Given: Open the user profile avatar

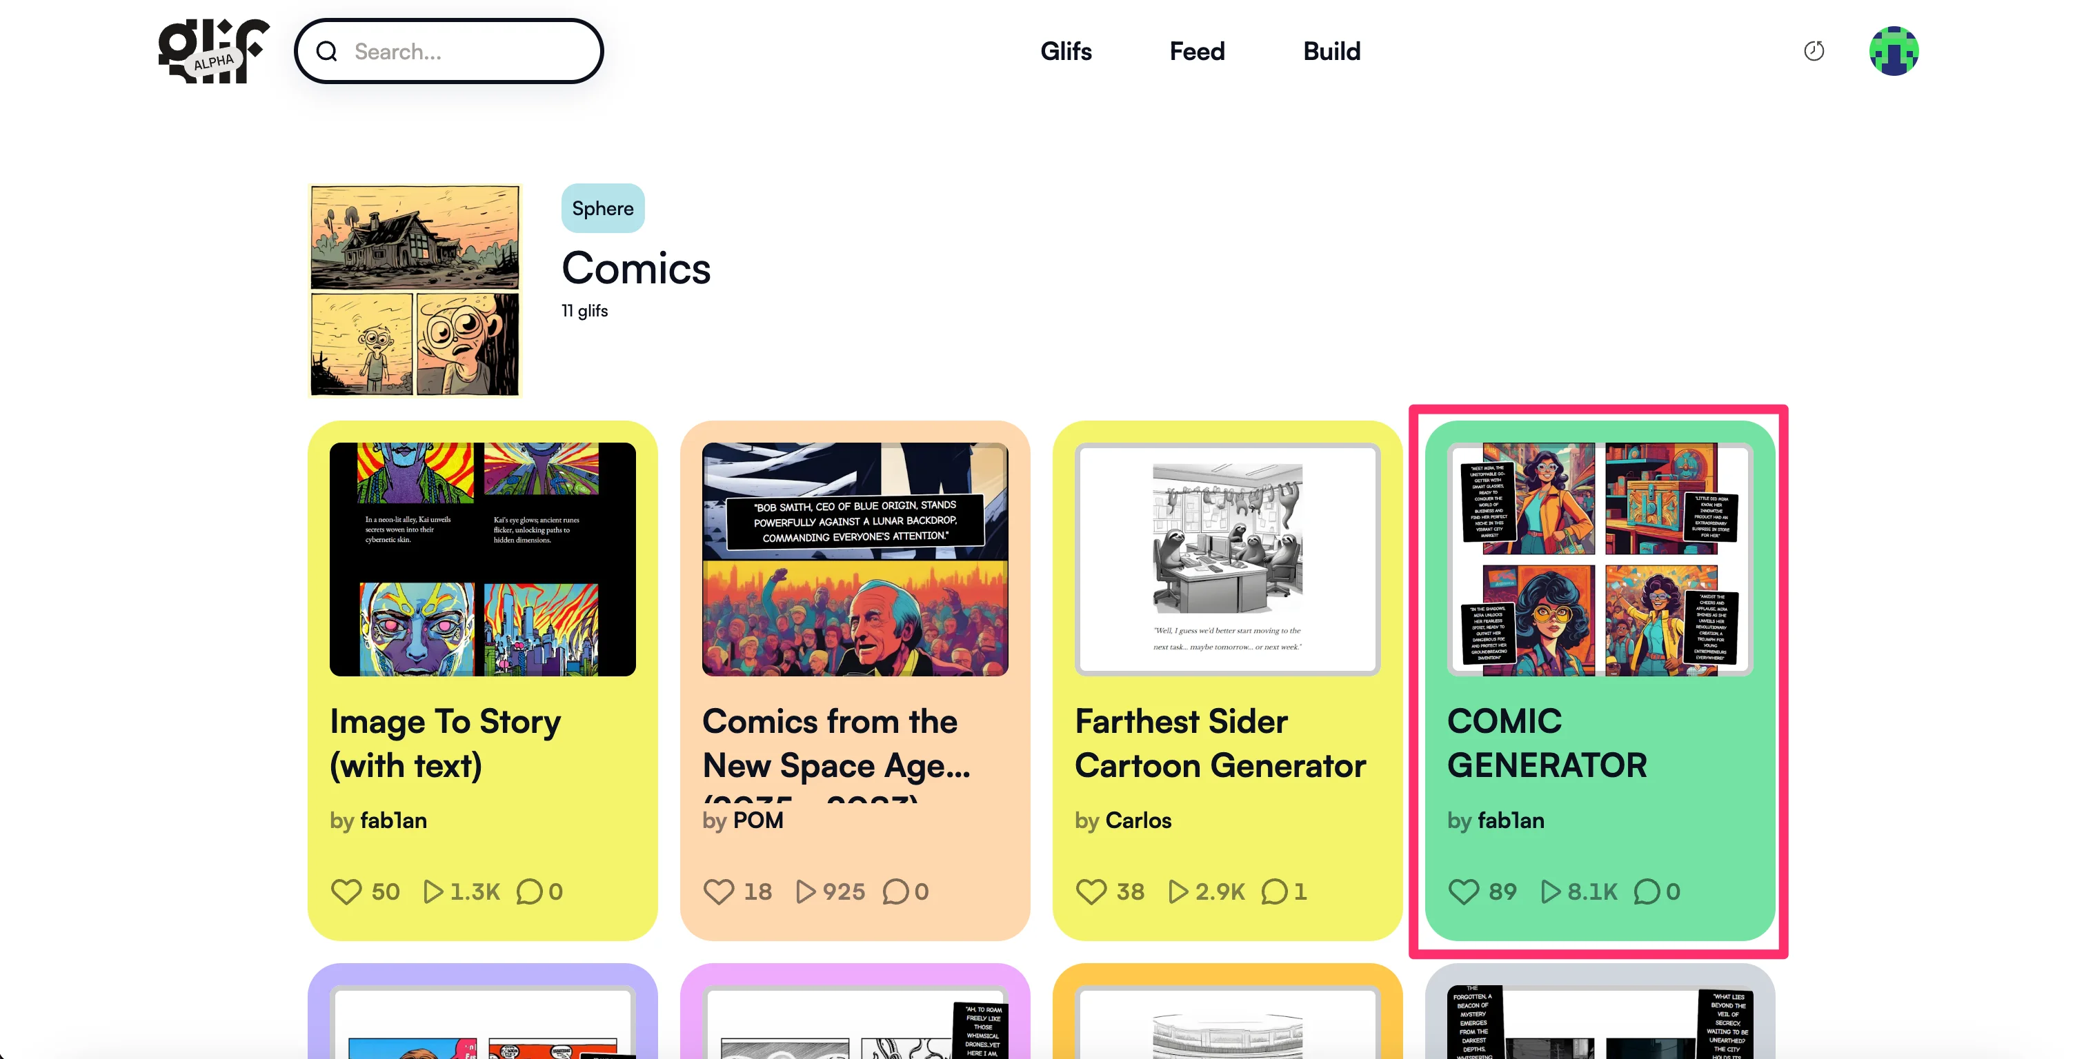Looking at the screenshot, I should tap(1893, 51).
